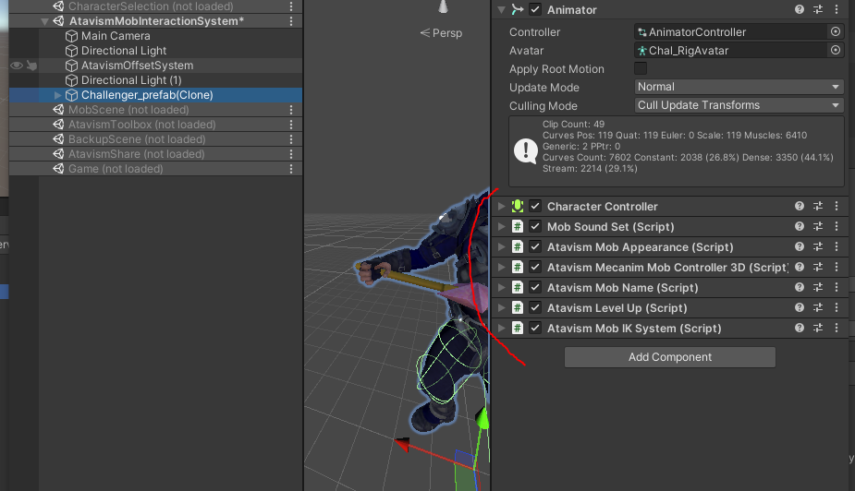The image size is (855, 491).
Task: Enable the Apply Root Motion checkbox
Action: [641, 69]
